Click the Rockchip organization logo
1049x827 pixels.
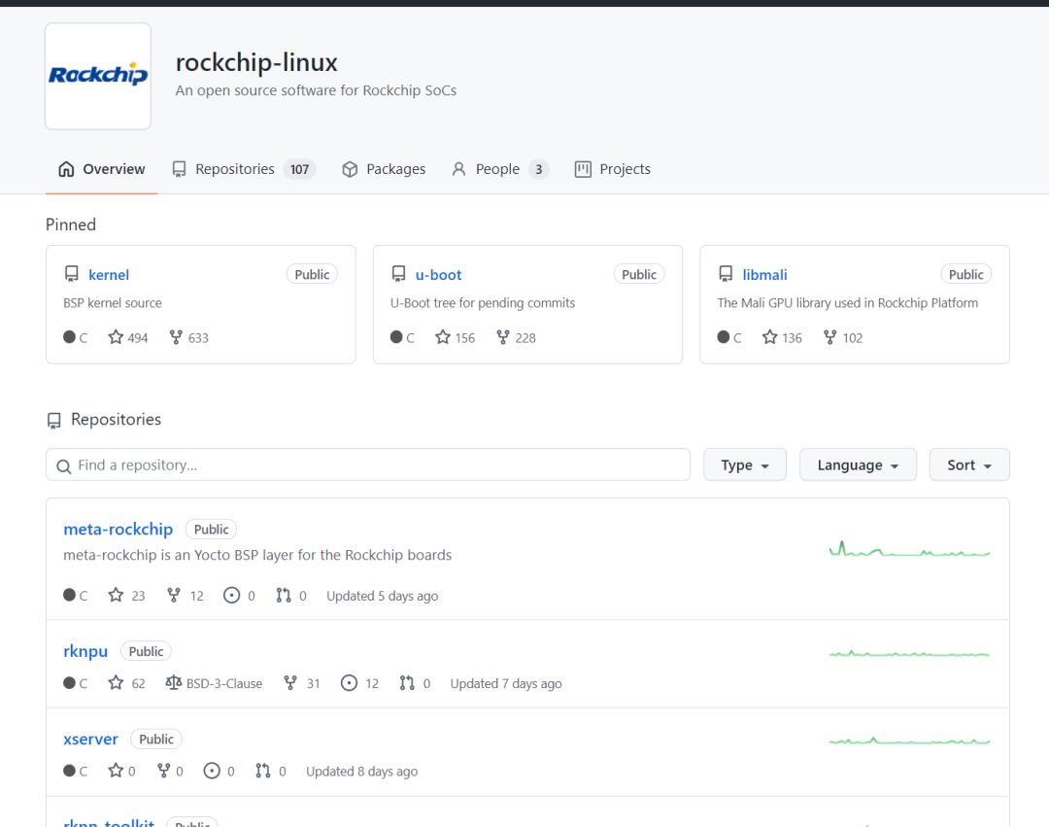point(98,76)
